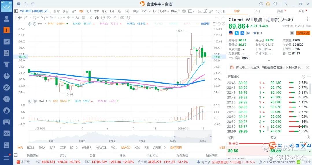Click the chart screenshot camera icon
The height and width of the screenshot is (165, 312).
tap(200, 11)
